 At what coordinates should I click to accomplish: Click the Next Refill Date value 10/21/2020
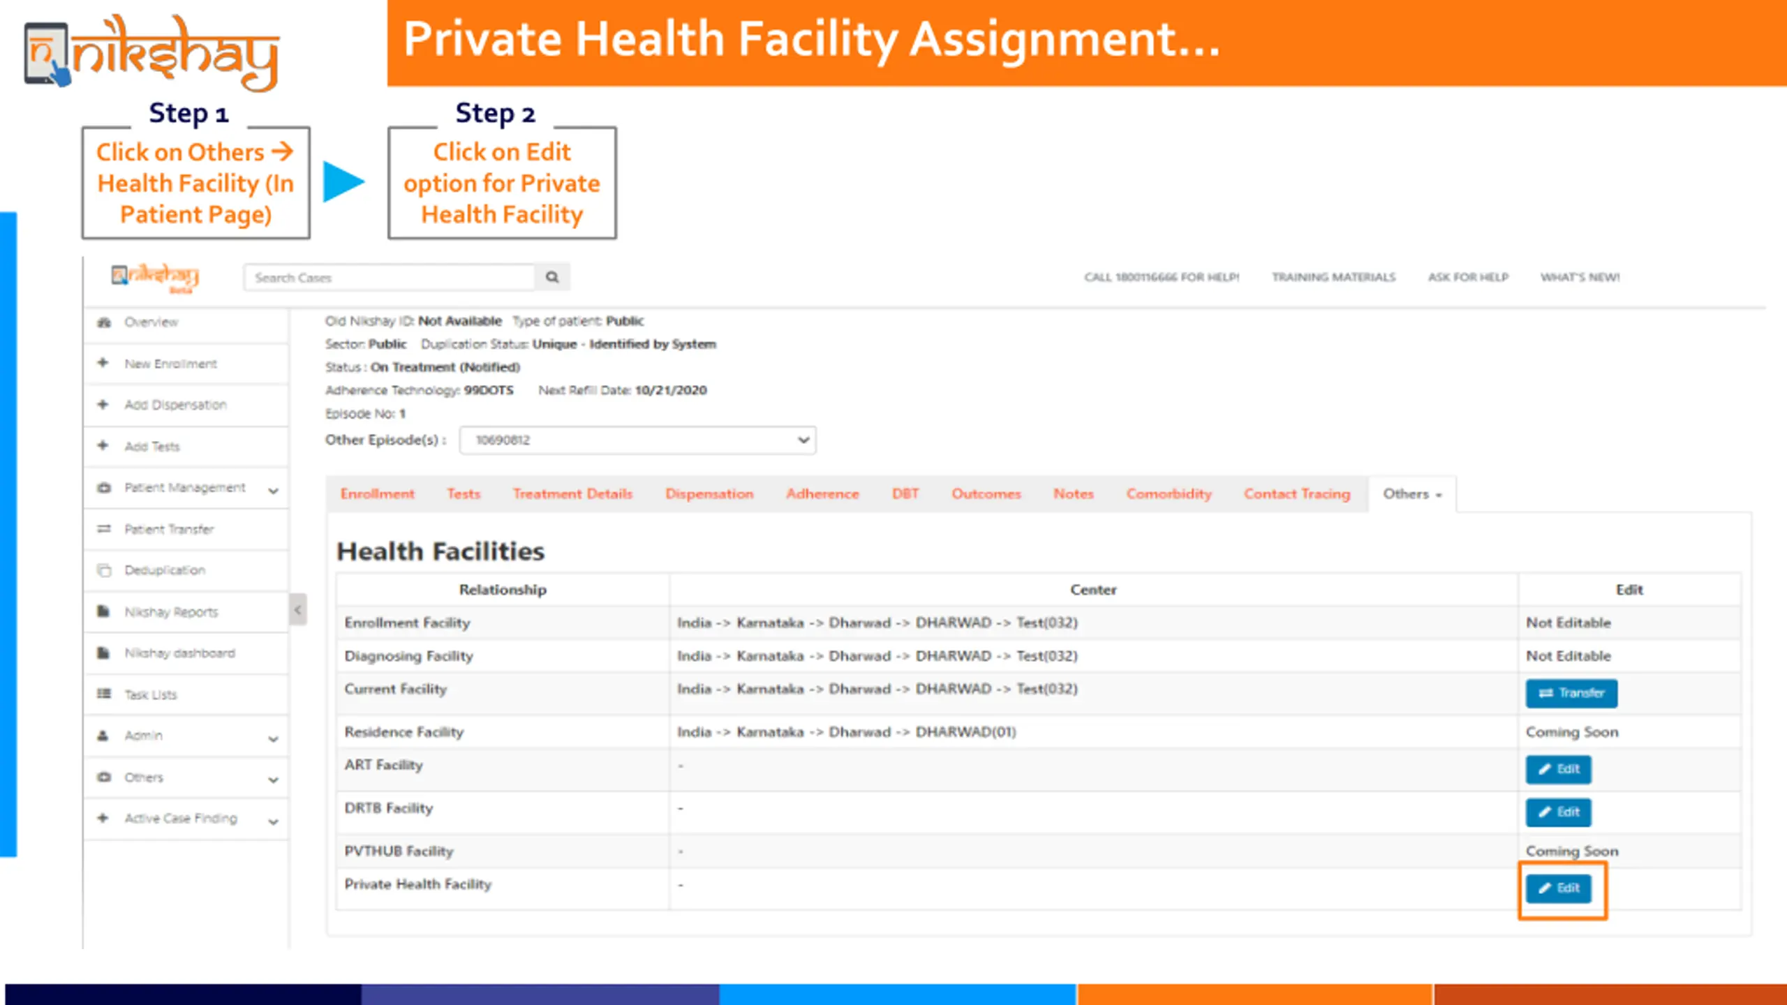click(x=671, y=390)
